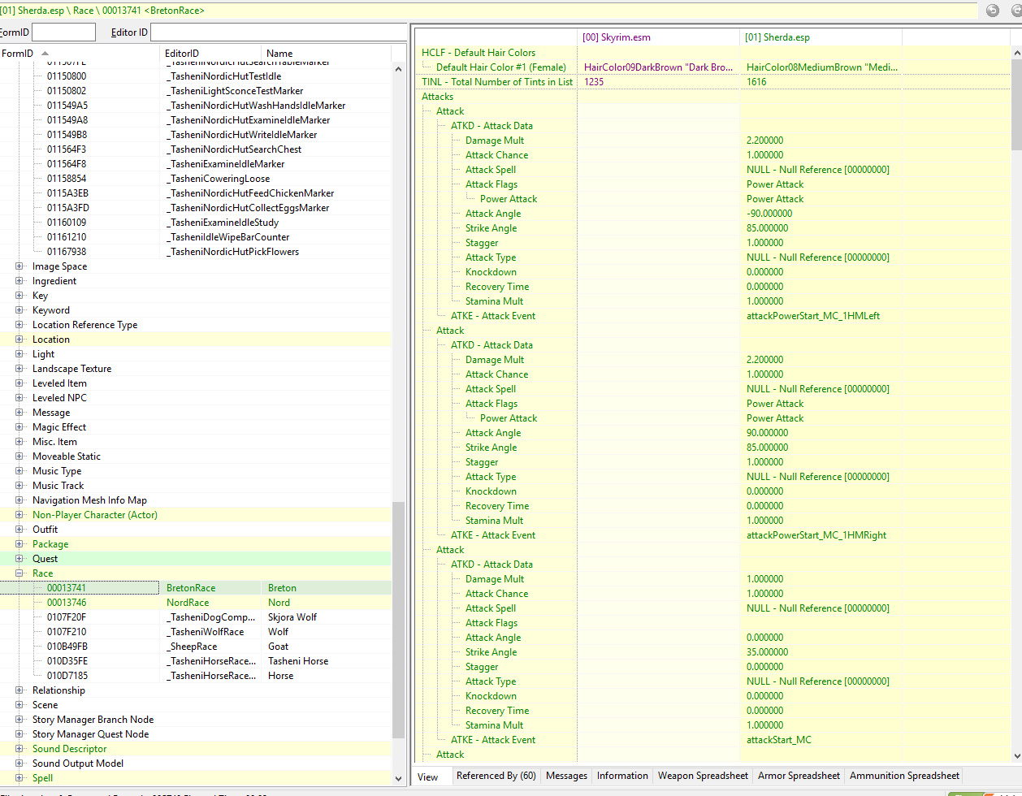
Task: Collapse the Attacks node in record view
Action: click(438, 97)
